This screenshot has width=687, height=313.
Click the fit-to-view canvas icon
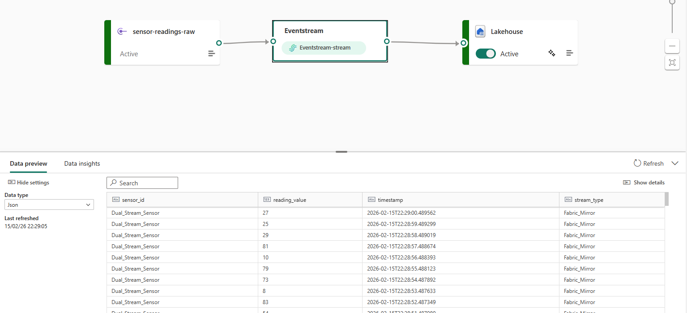672,63
